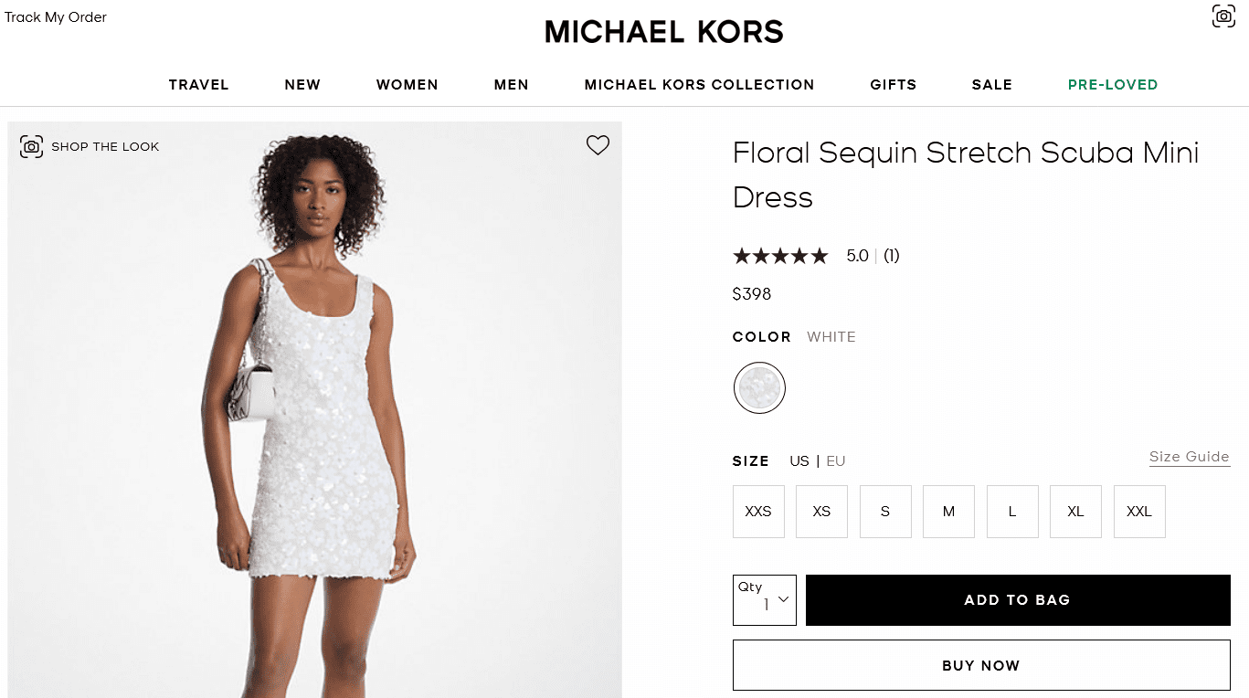Switch size format to EU

point(836,461)
